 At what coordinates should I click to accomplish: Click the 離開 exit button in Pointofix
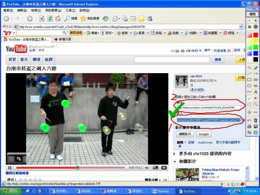[x=253, y=14]
